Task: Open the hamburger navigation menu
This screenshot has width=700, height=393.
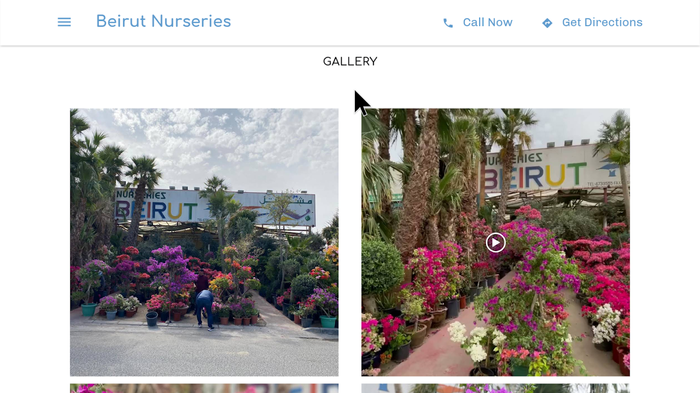Action: pyautogui.click(x=64, y=22)
